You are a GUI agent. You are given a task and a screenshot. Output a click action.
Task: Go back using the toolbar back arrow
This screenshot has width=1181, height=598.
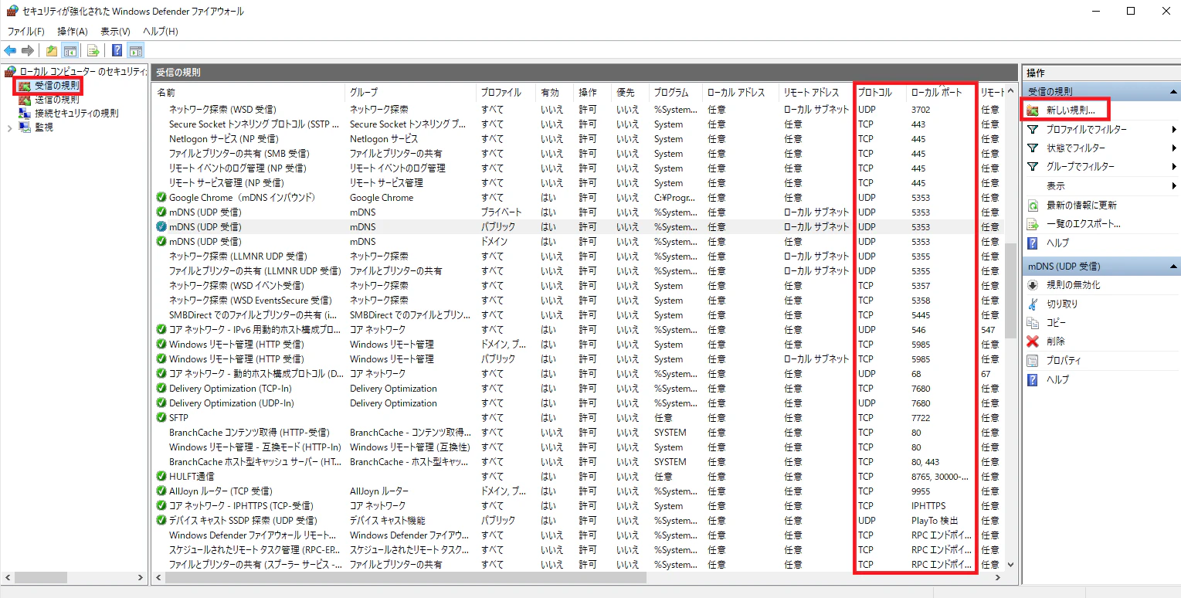[x=10, y=51]
